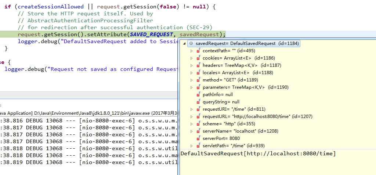The image size is (376, 175).
Task: Select the requestURI= "/time" row
Action: (x=234, y=109)
